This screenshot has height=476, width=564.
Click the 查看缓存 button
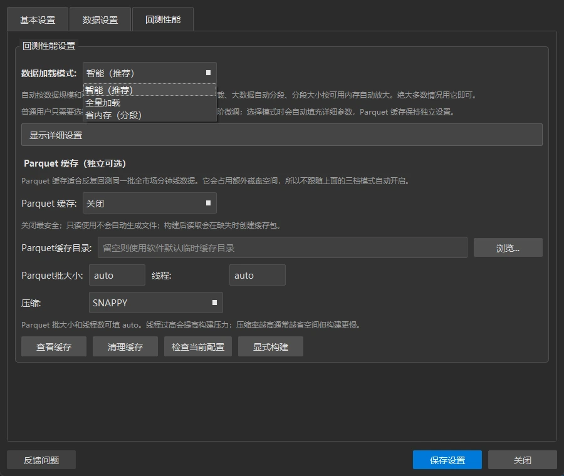[x=54, y=346]
